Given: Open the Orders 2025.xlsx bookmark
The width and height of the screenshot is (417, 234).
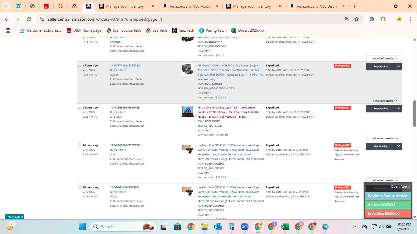Looking at the screenshot, I should (x=248, y=30).
